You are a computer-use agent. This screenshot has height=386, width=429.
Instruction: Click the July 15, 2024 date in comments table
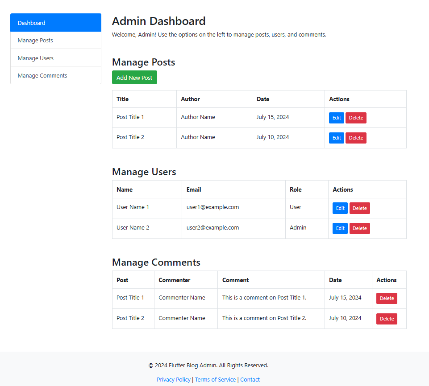click(345, 297)
